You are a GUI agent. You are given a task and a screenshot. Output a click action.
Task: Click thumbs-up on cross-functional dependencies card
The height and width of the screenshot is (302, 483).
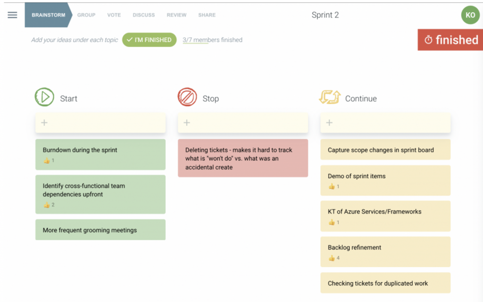(x=47, y=205)
